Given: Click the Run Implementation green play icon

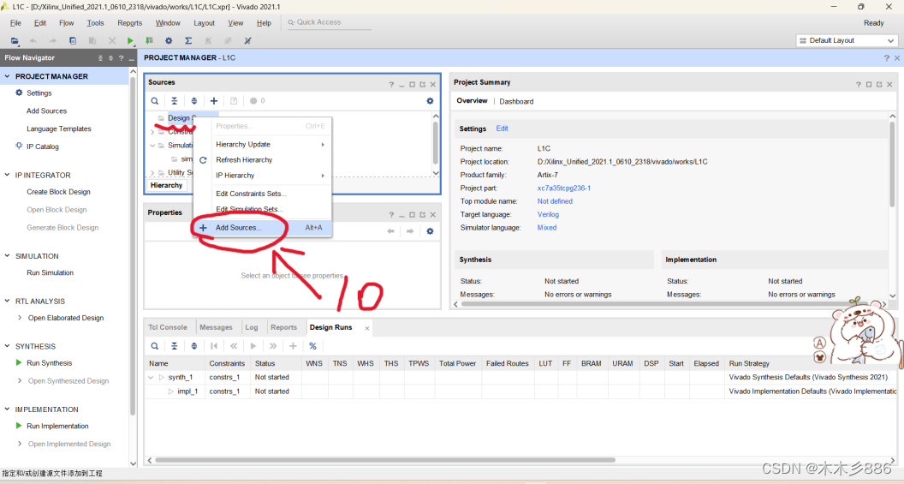Looking at the screenshot, I should pos(19,425).
